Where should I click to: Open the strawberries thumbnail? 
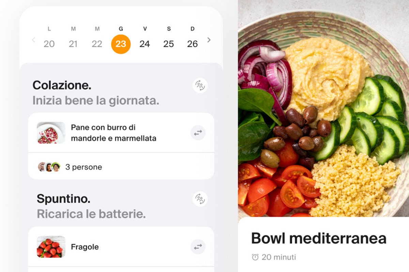[x=51, y=247]
